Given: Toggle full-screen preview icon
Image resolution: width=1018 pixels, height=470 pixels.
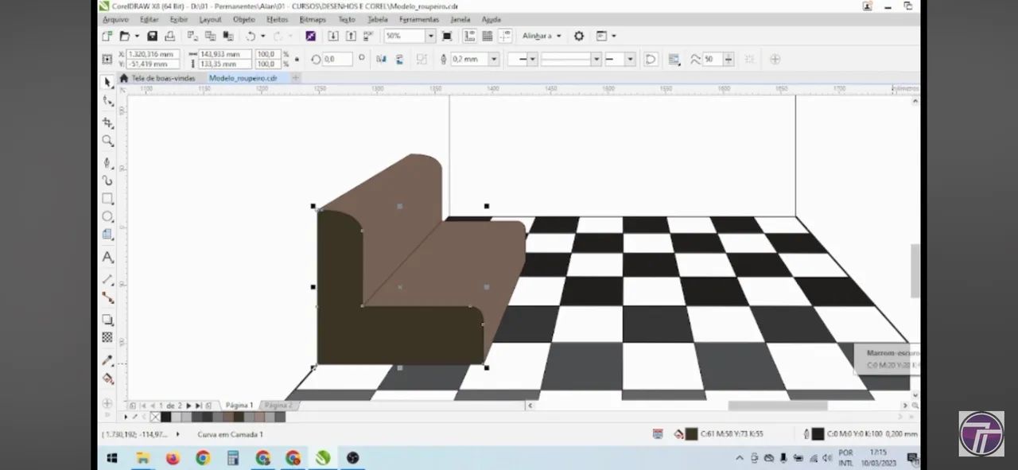Looking at the screenshot, I should coord(447,36).
